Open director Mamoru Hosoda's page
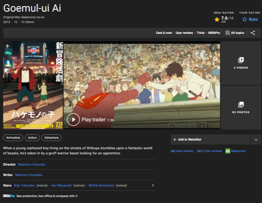Screen dimensions: 262x203 coord(31,164)
